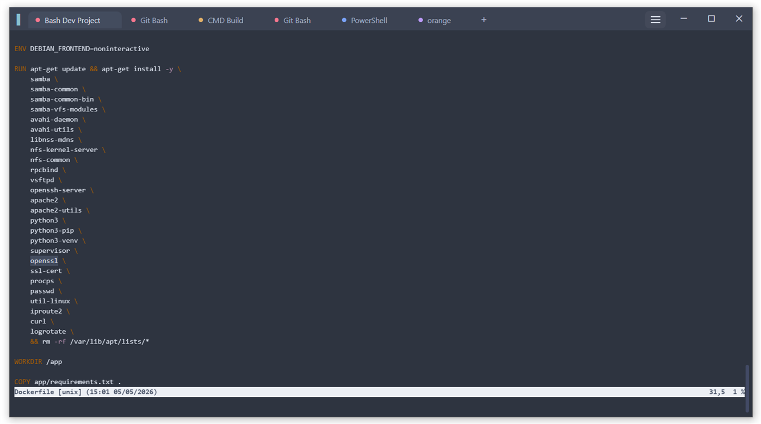The height and width of the screenshot is (424, 761).
Task: Click the 'libnss-mdns' package
Action: [x=52, y=140]
